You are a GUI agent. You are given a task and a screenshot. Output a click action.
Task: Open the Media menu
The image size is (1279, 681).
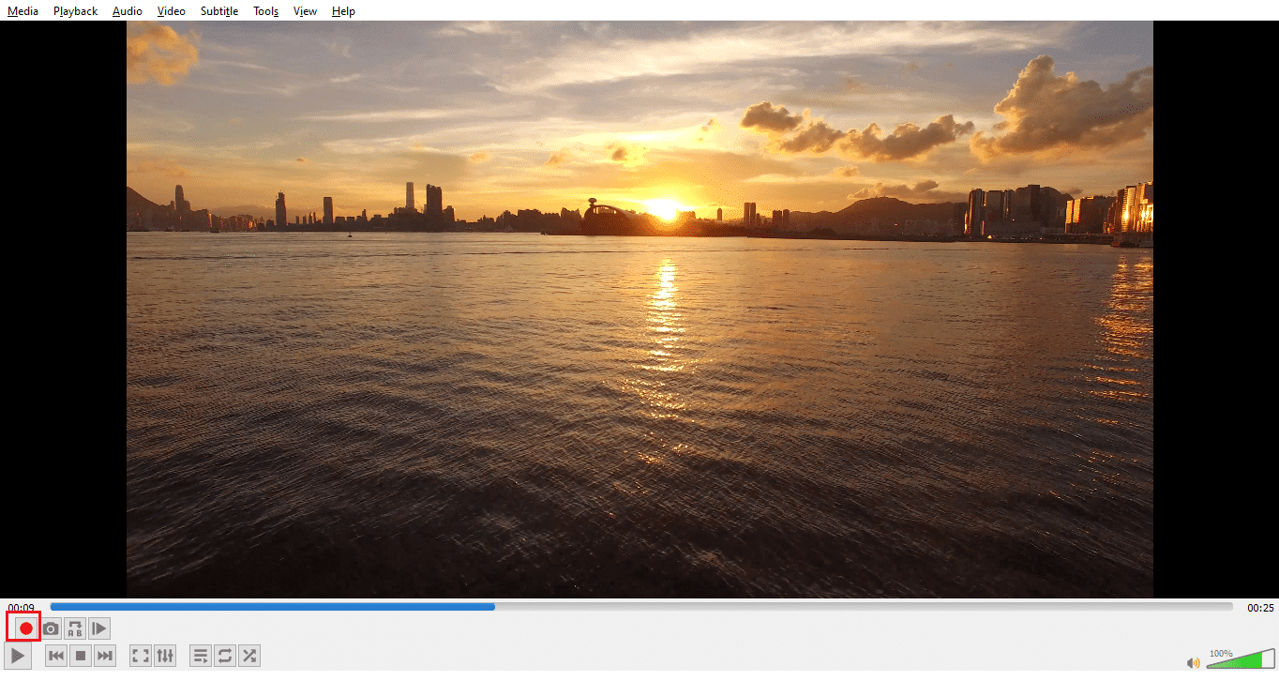tap(23, 11)
